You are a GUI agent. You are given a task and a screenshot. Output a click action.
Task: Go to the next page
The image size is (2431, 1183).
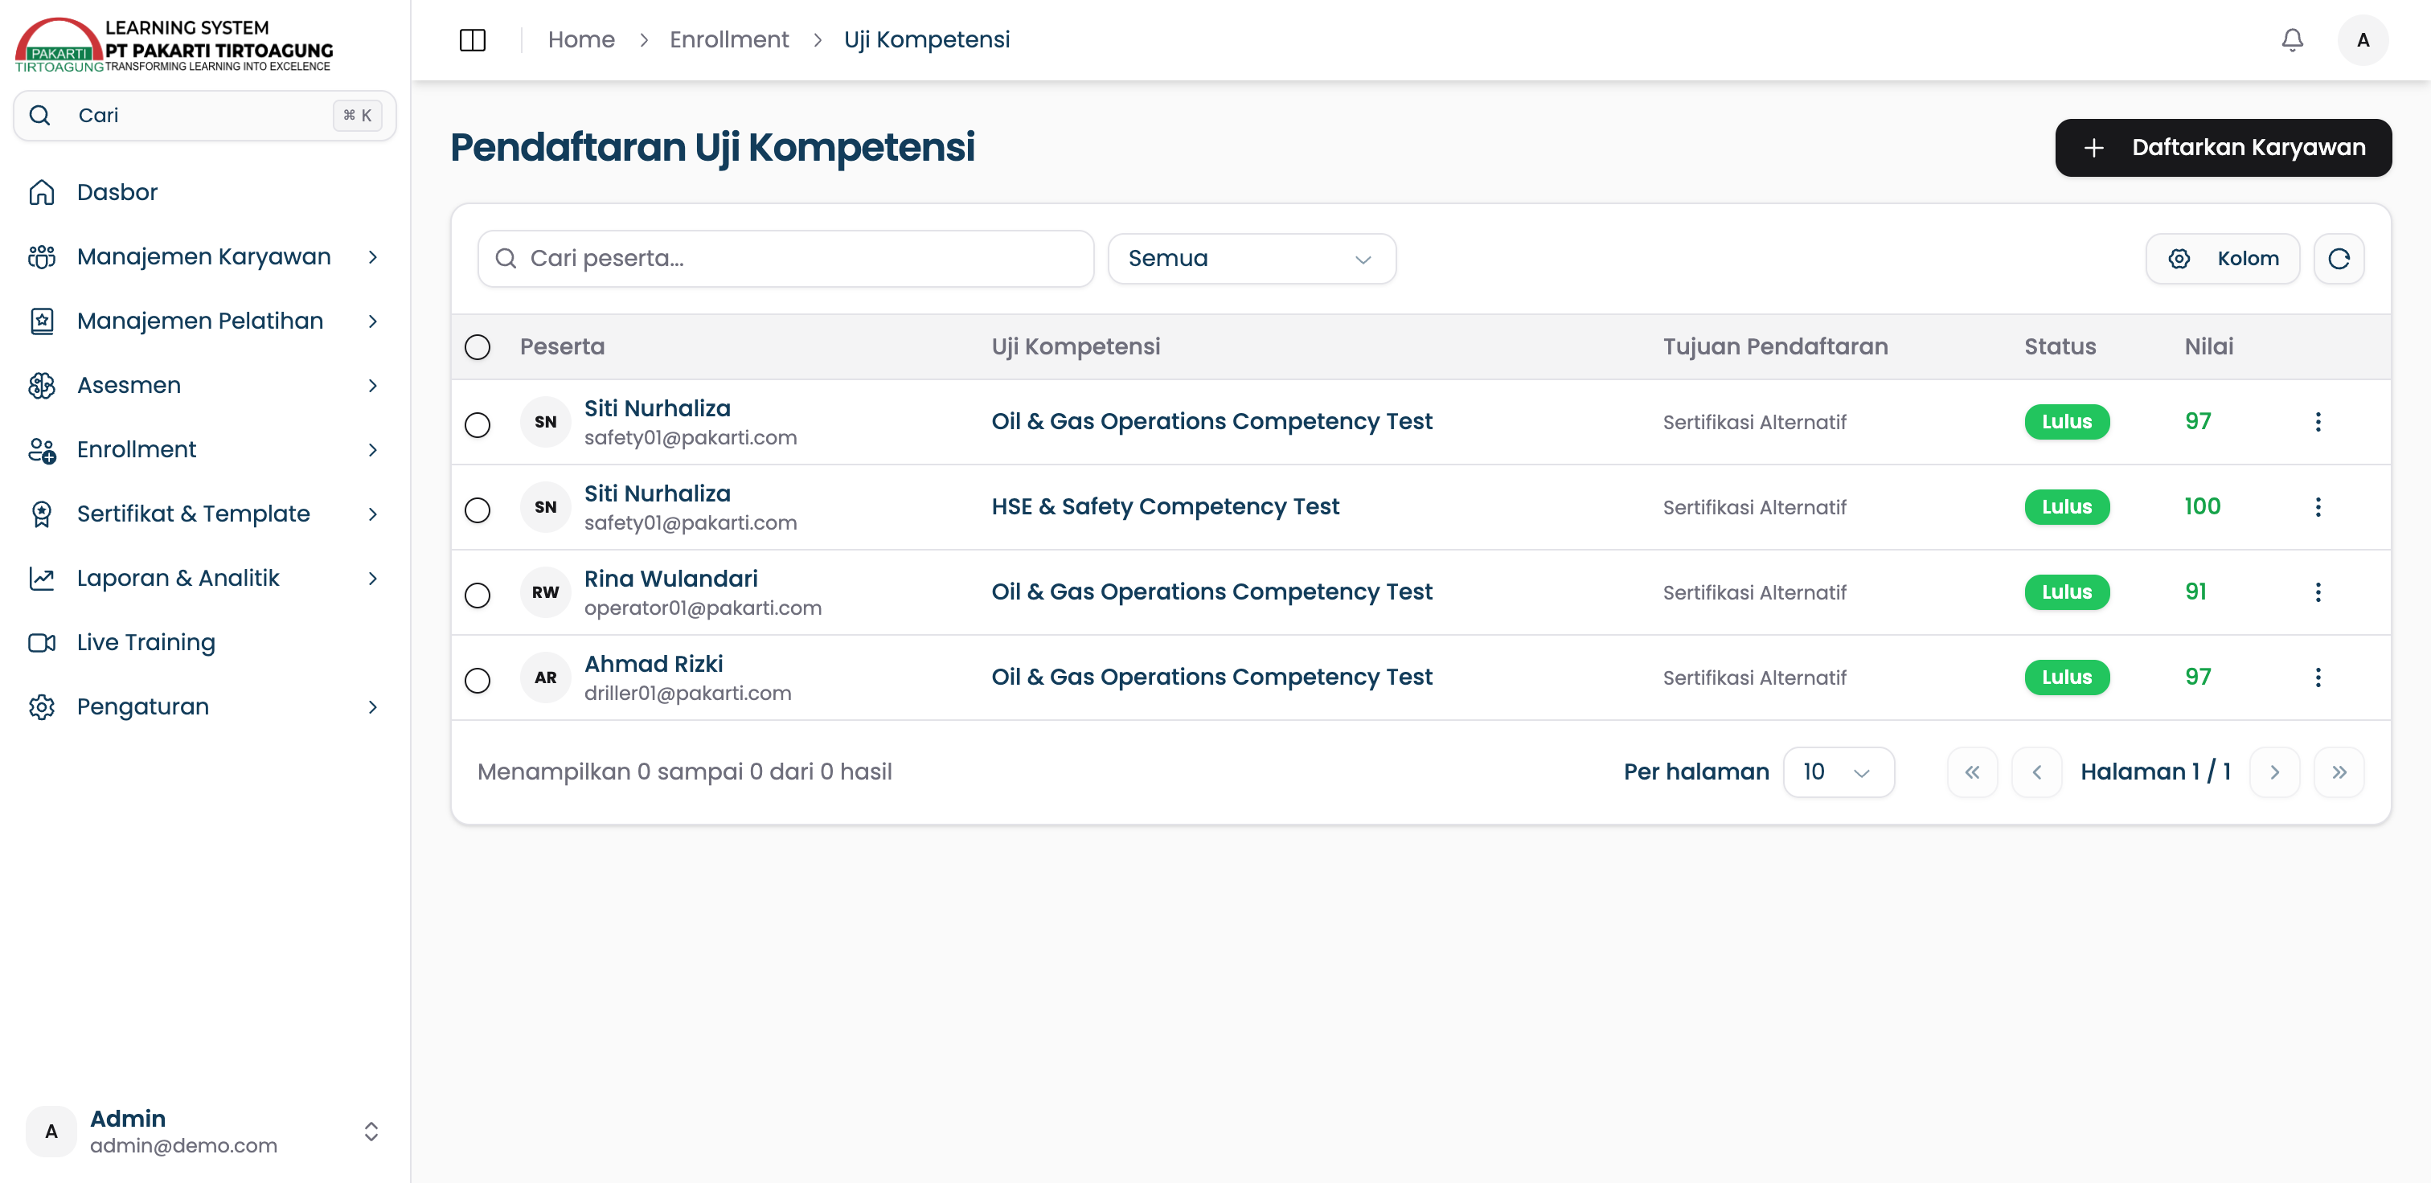[2274, 772]
